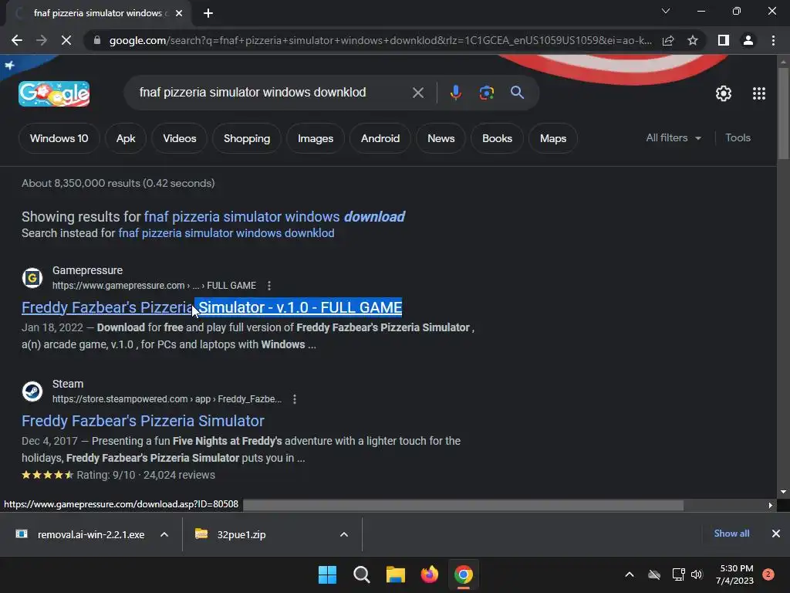The width and height of the screenshot is (790, 593).
Task: Show all downloads
Action: [x=731, y=534]
